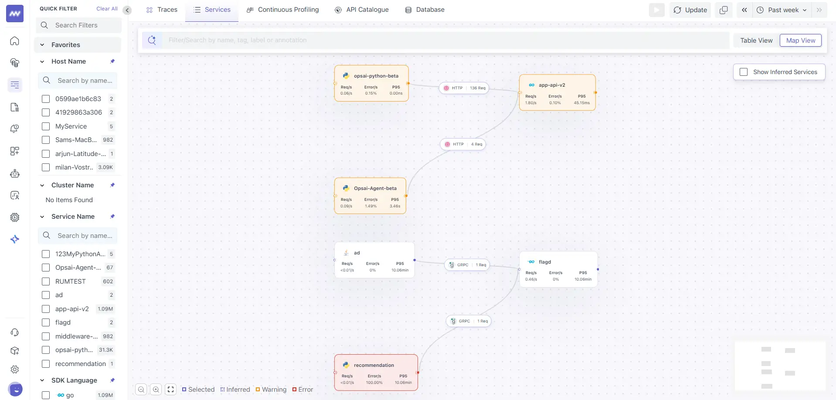Image resolution: width=836 pixels, height=400 pixels.
Task: Open sidebar settings gear
Action: 14,369
